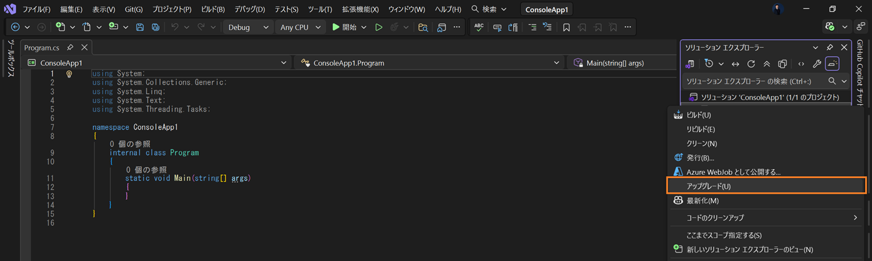Close the Program.cs tab
The height and width of the screenshot is (261, 872).
(x=84, y=47)
